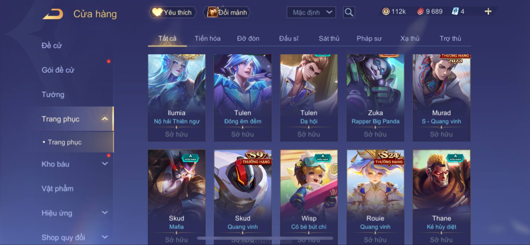Tap the blue voucher ticket icon
The height and width of the screenshot is (245, 530).
455,11
